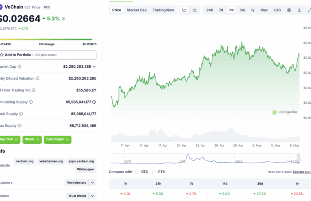Select the TradingView tab
311x201 pixels.
point(163,10)
